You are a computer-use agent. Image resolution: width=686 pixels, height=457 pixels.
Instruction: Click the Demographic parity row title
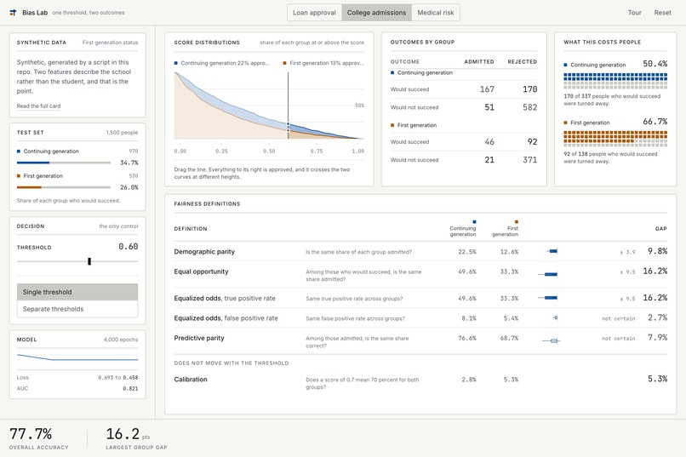[x=204, y=251]
